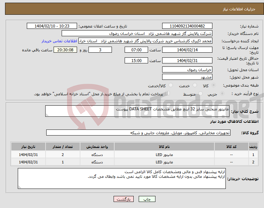Click the تاریخ نیاز column header

(x=28, y=147)
